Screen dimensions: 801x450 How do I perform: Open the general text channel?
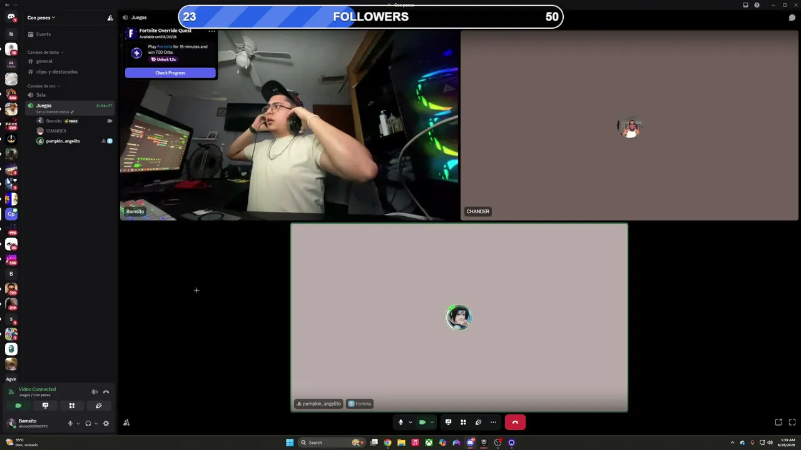click(70, 61)
